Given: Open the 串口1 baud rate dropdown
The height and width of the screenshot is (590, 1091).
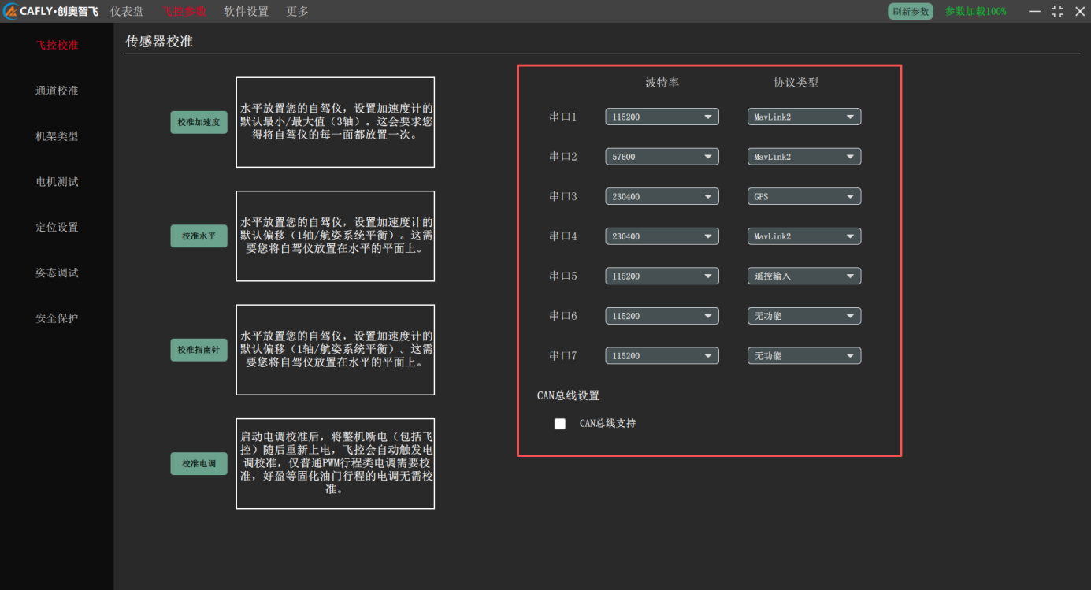Looking at the screenshot, I should (x=662, y=117).
